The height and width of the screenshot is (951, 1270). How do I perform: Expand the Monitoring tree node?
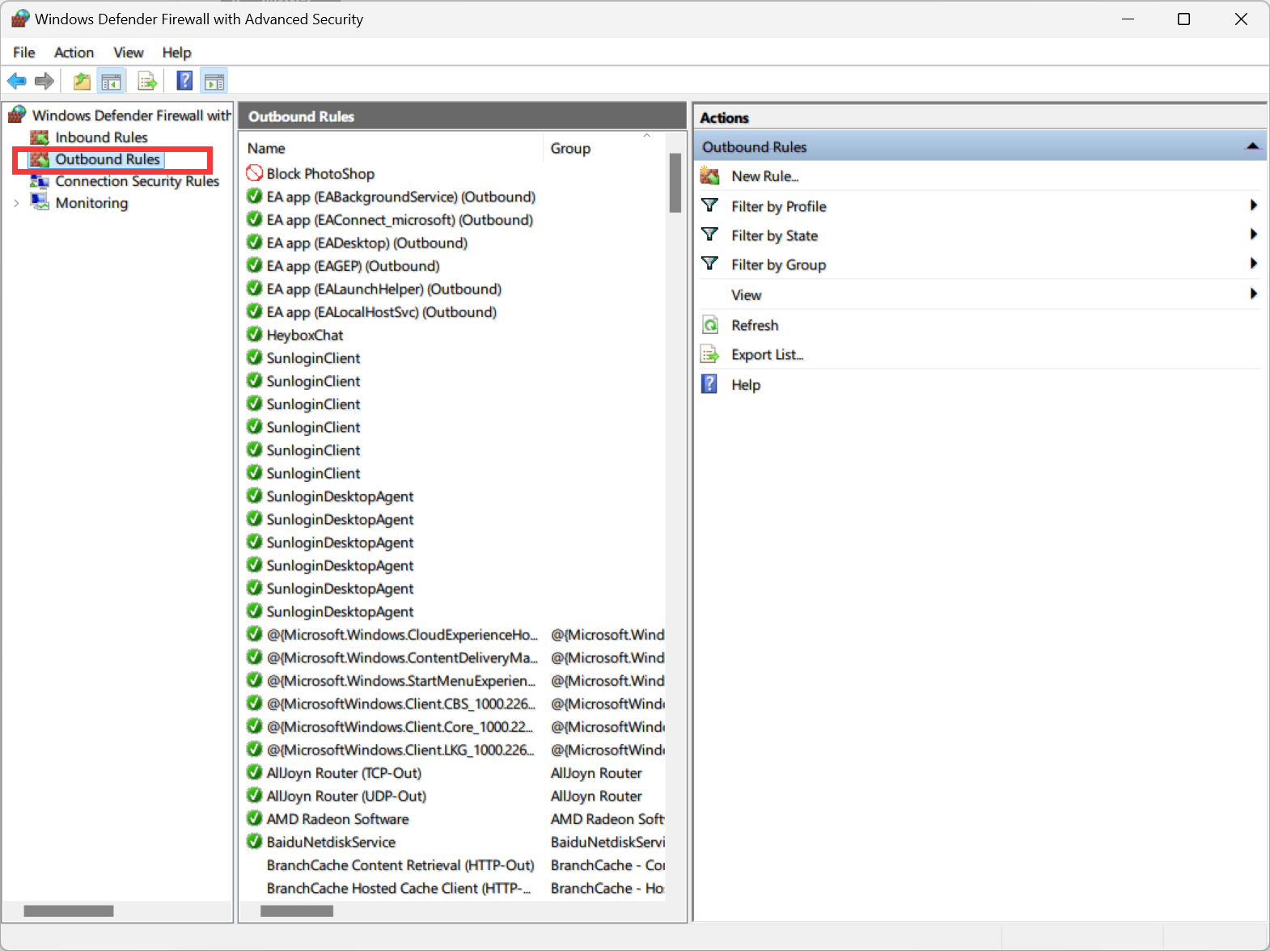(x=16, y=203)
